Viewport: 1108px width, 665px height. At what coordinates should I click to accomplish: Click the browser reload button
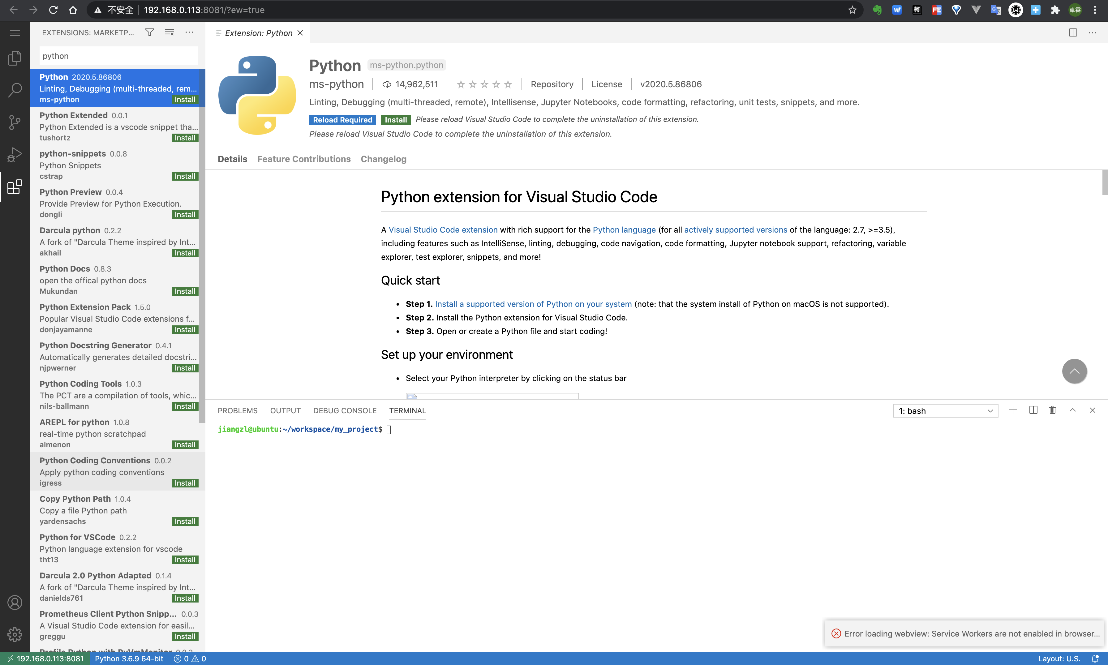[53, 10]
